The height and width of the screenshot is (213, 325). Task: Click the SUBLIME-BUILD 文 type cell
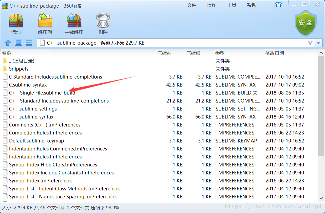(236, 93)
